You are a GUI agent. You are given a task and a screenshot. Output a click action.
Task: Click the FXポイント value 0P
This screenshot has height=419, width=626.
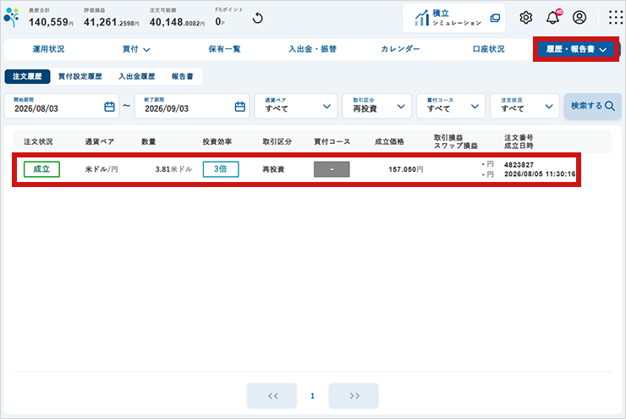[220, 21]
